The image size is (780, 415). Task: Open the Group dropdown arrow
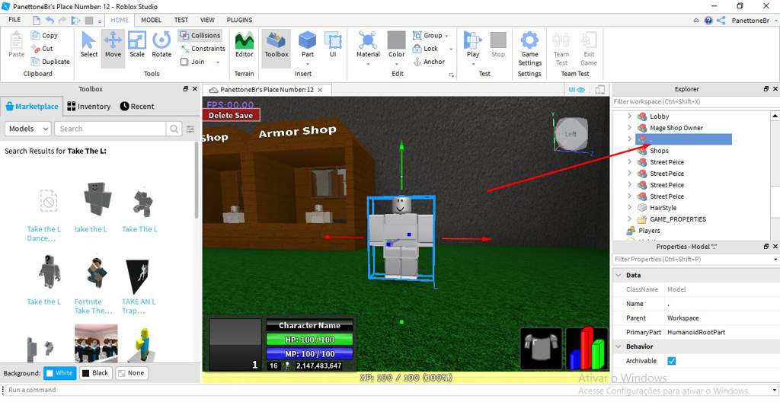pos(446,36)
